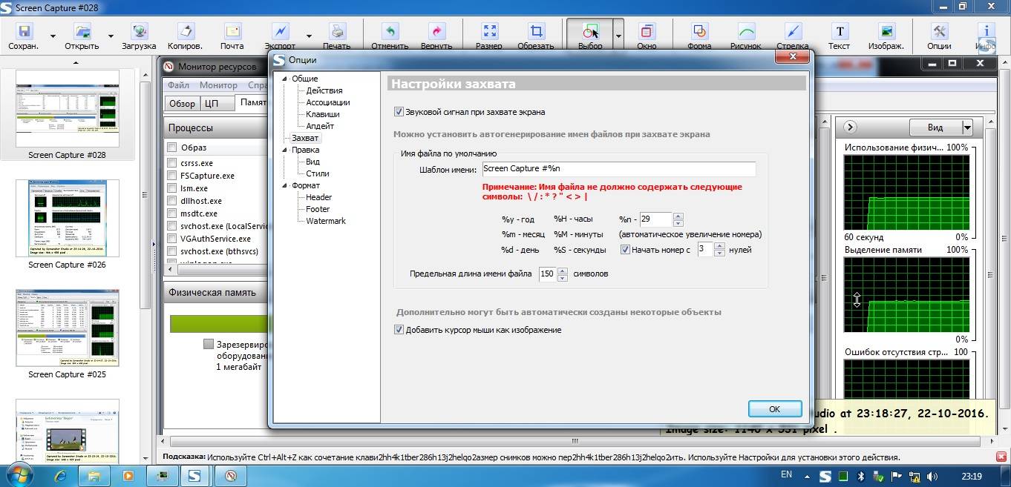Collapse the Общие tree node
The width and height of the screenshot is (1011, 487).
click(283, 79)
